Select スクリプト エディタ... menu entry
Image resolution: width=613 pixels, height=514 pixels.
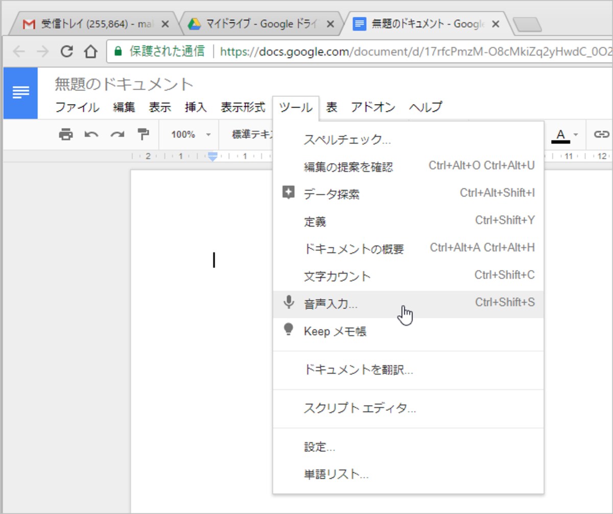[x=408, y=408]
